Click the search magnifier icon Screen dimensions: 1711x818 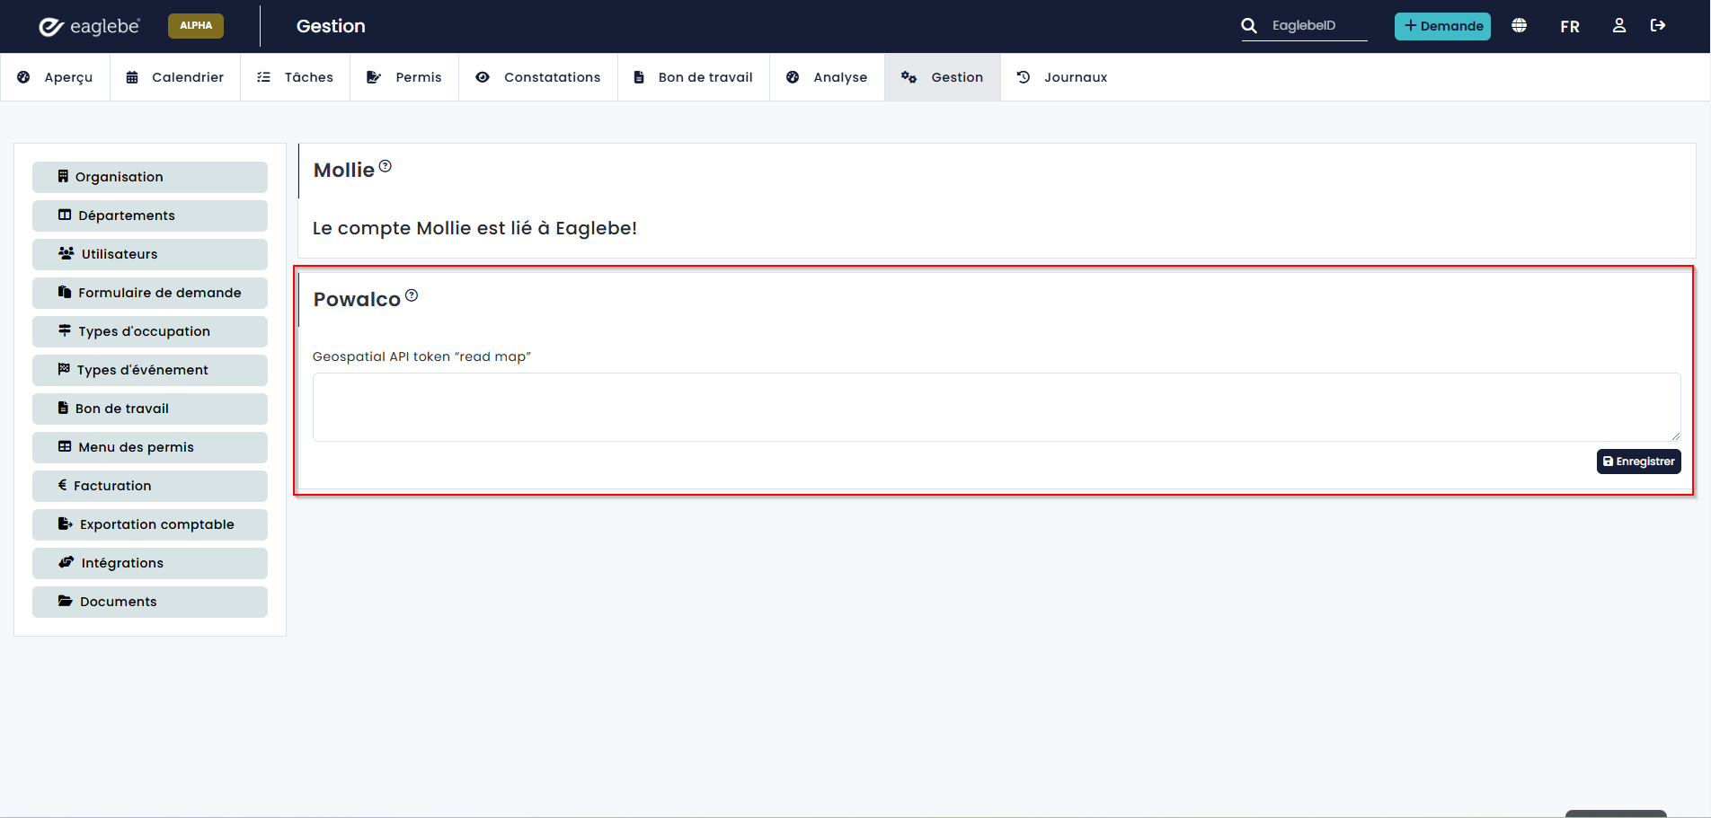coord(1249,26)
